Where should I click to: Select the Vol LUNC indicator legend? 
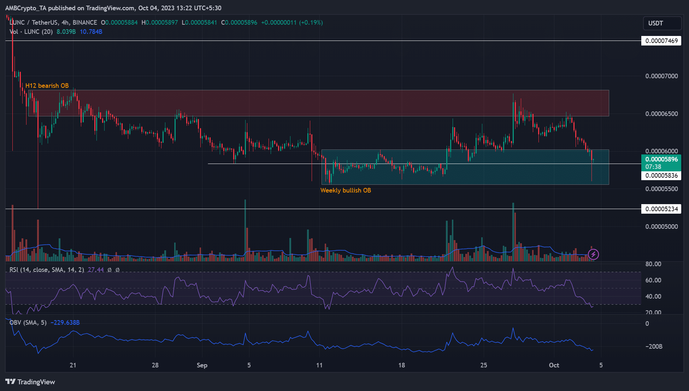(31, 32)
